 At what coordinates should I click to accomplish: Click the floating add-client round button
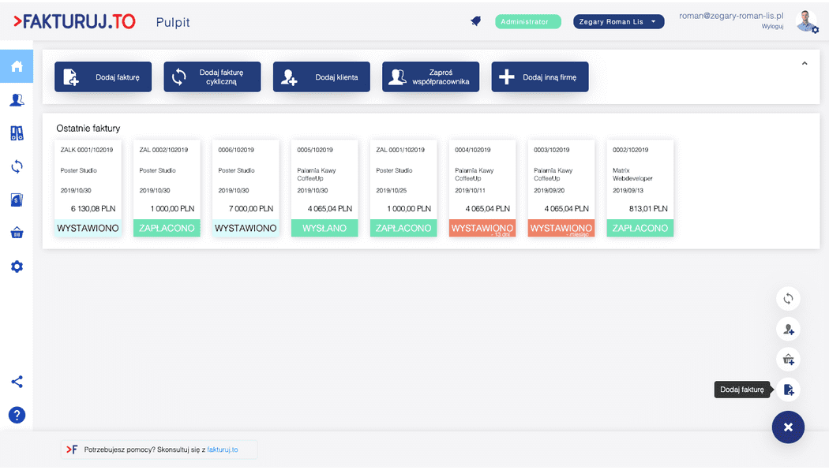787,329
